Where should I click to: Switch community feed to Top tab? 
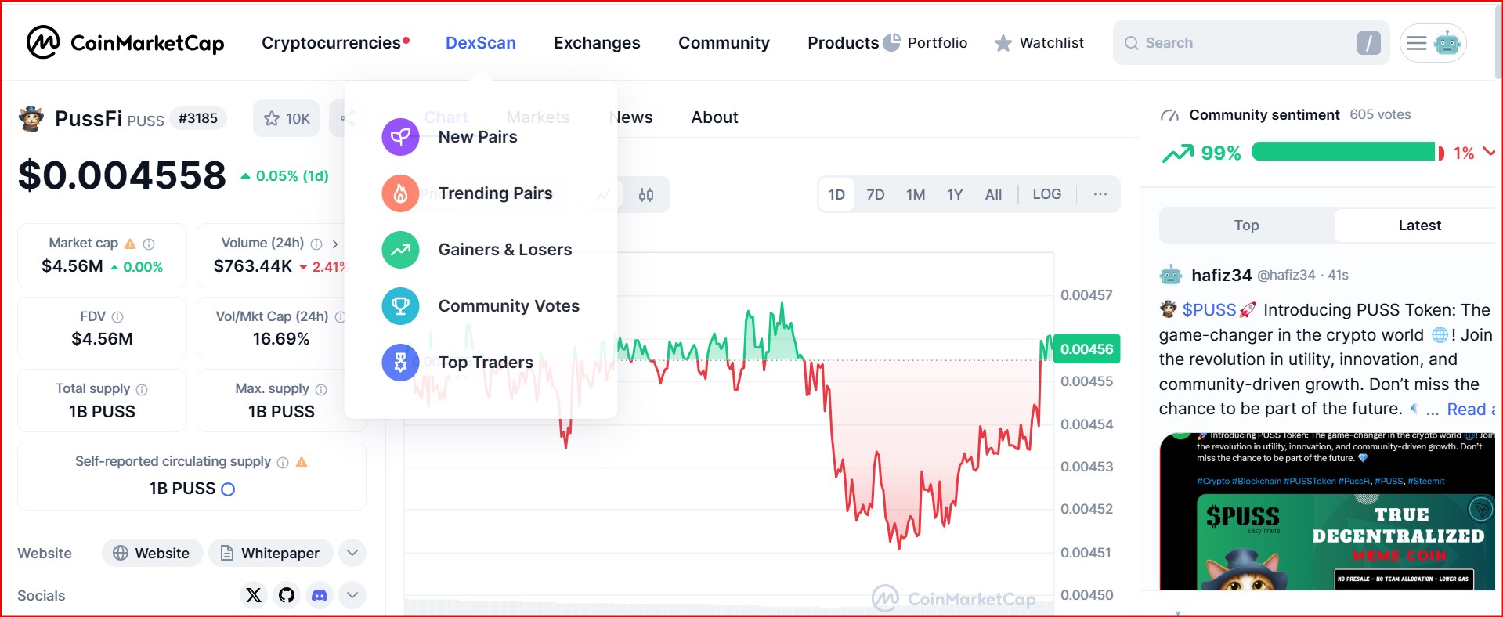tap(1247, 226)
